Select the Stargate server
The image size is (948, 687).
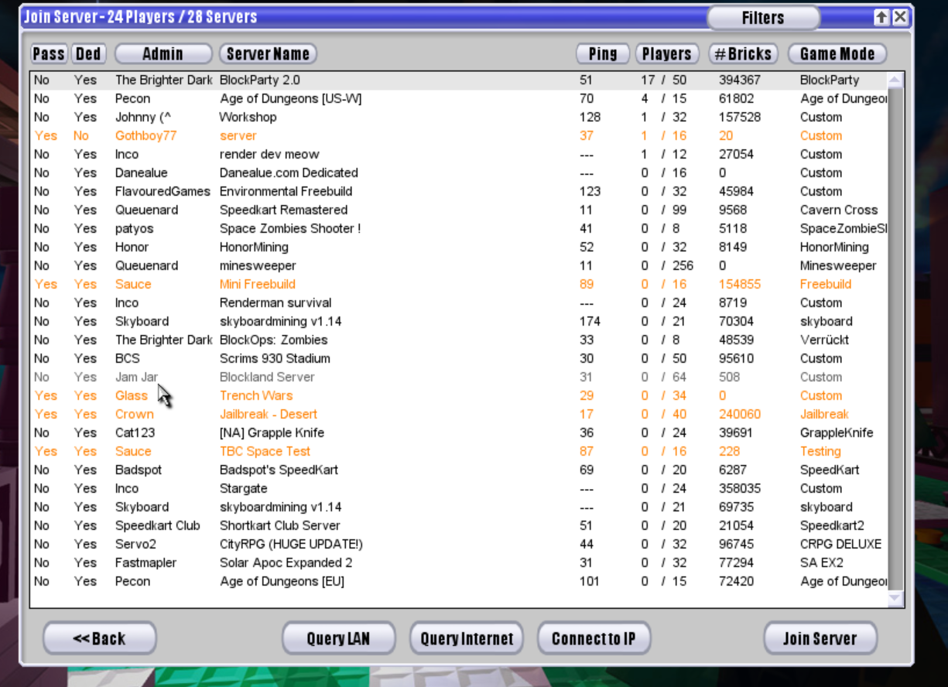click(459, 488)
